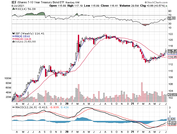Image resolution: width=177 pixels, height=134 pixels.
Task: Click the 100M volume axis label
Action: pyautogui.click(x=8, y=78)
